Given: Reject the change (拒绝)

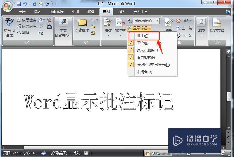Looking at the screenshot, I should pos(182,21).
